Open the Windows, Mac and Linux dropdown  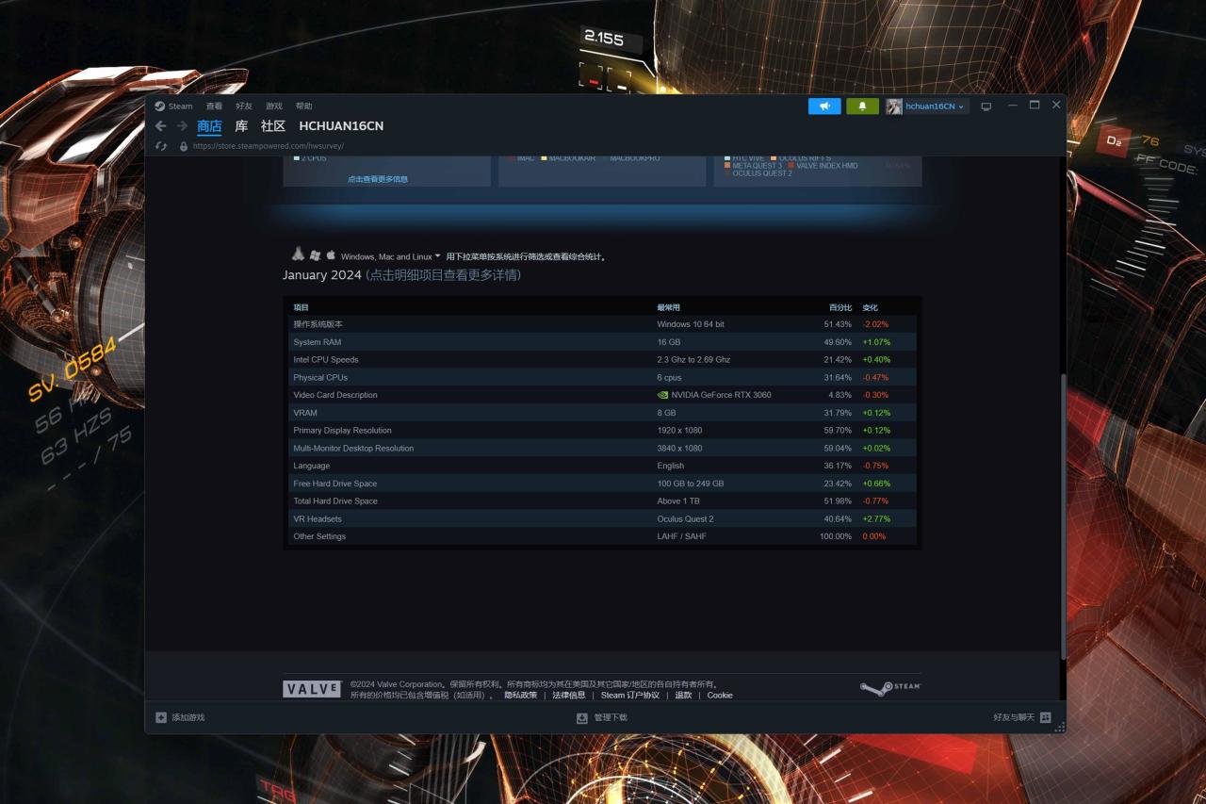click(391, 256)
